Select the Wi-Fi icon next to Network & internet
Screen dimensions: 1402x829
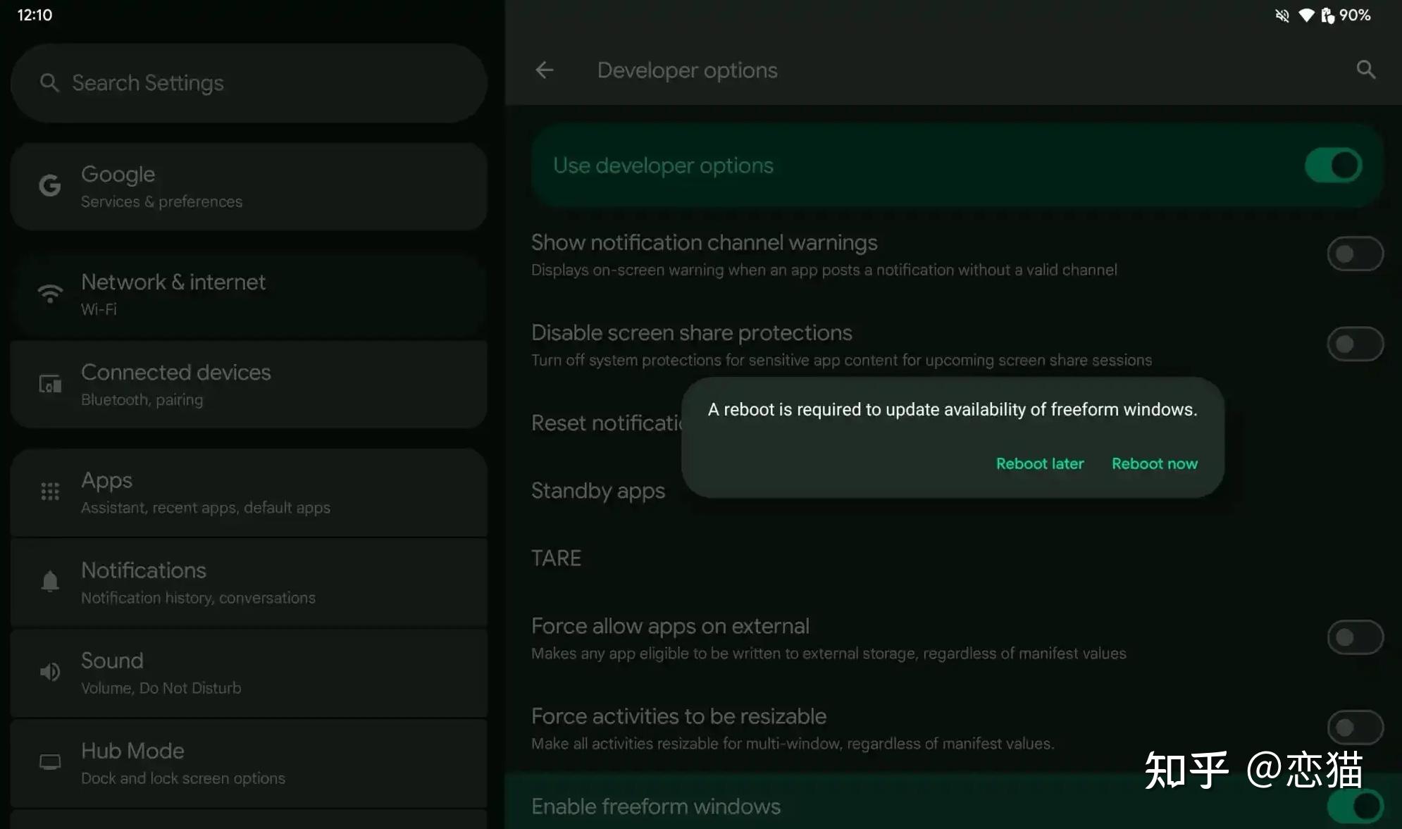(x=49, y=293)
